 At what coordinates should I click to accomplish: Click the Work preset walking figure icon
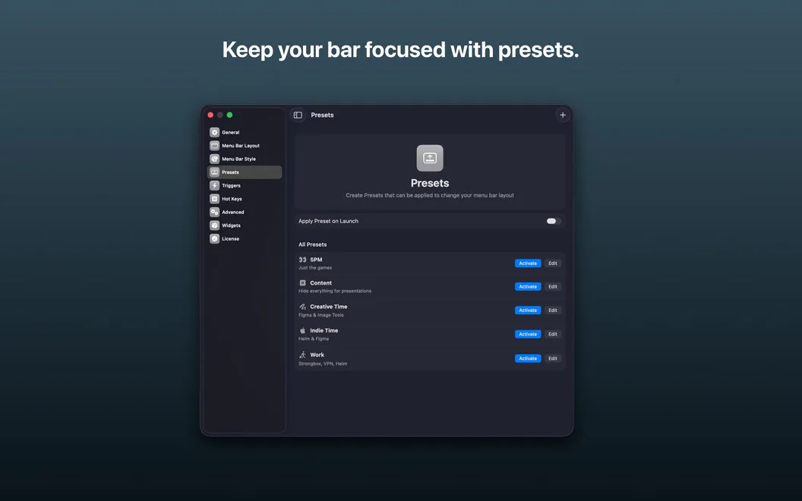[303, 354]
